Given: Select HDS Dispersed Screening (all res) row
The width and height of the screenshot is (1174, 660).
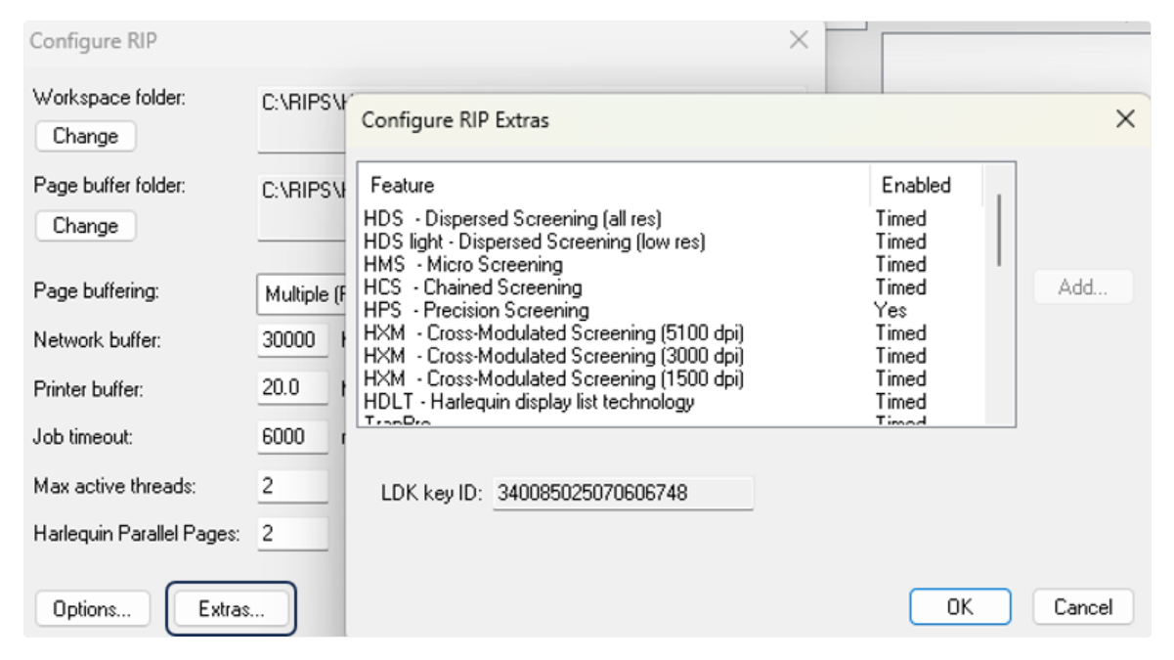Looking at the screenshot, I should pyautogui.click(x=519, y=219).
